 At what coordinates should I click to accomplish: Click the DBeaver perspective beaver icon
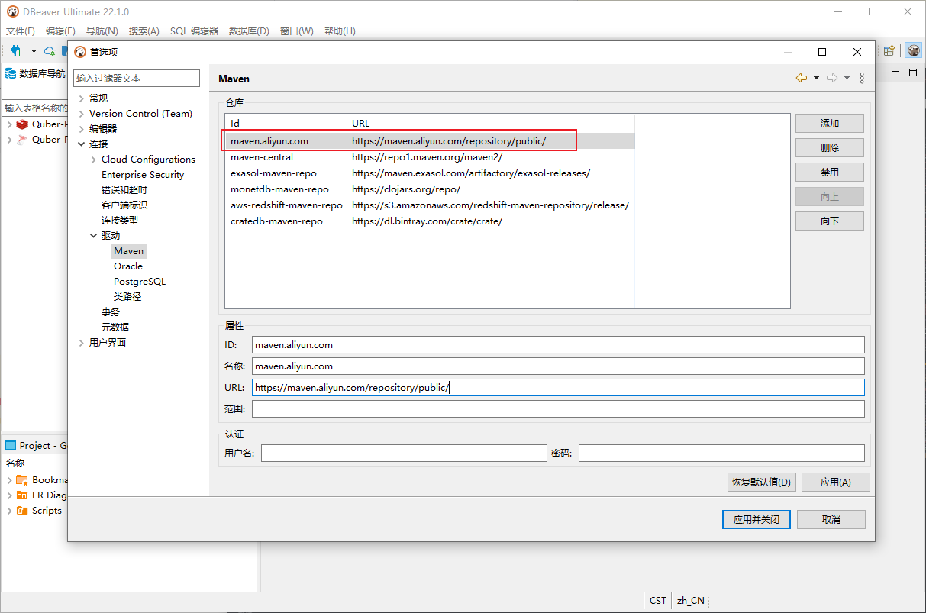pyautogui.click(x=913, y=51)
